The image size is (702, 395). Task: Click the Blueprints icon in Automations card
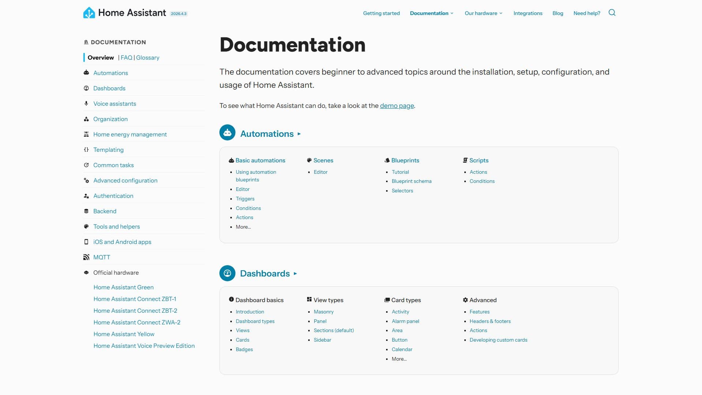tap(387, 160)
